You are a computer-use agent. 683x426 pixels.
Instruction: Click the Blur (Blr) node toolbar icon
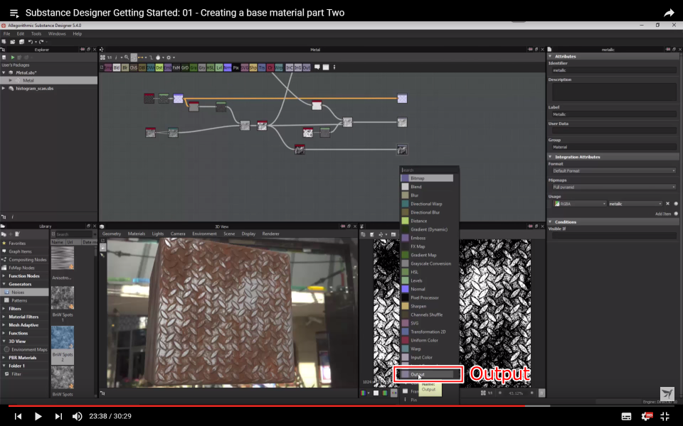[x=125, y=67]
